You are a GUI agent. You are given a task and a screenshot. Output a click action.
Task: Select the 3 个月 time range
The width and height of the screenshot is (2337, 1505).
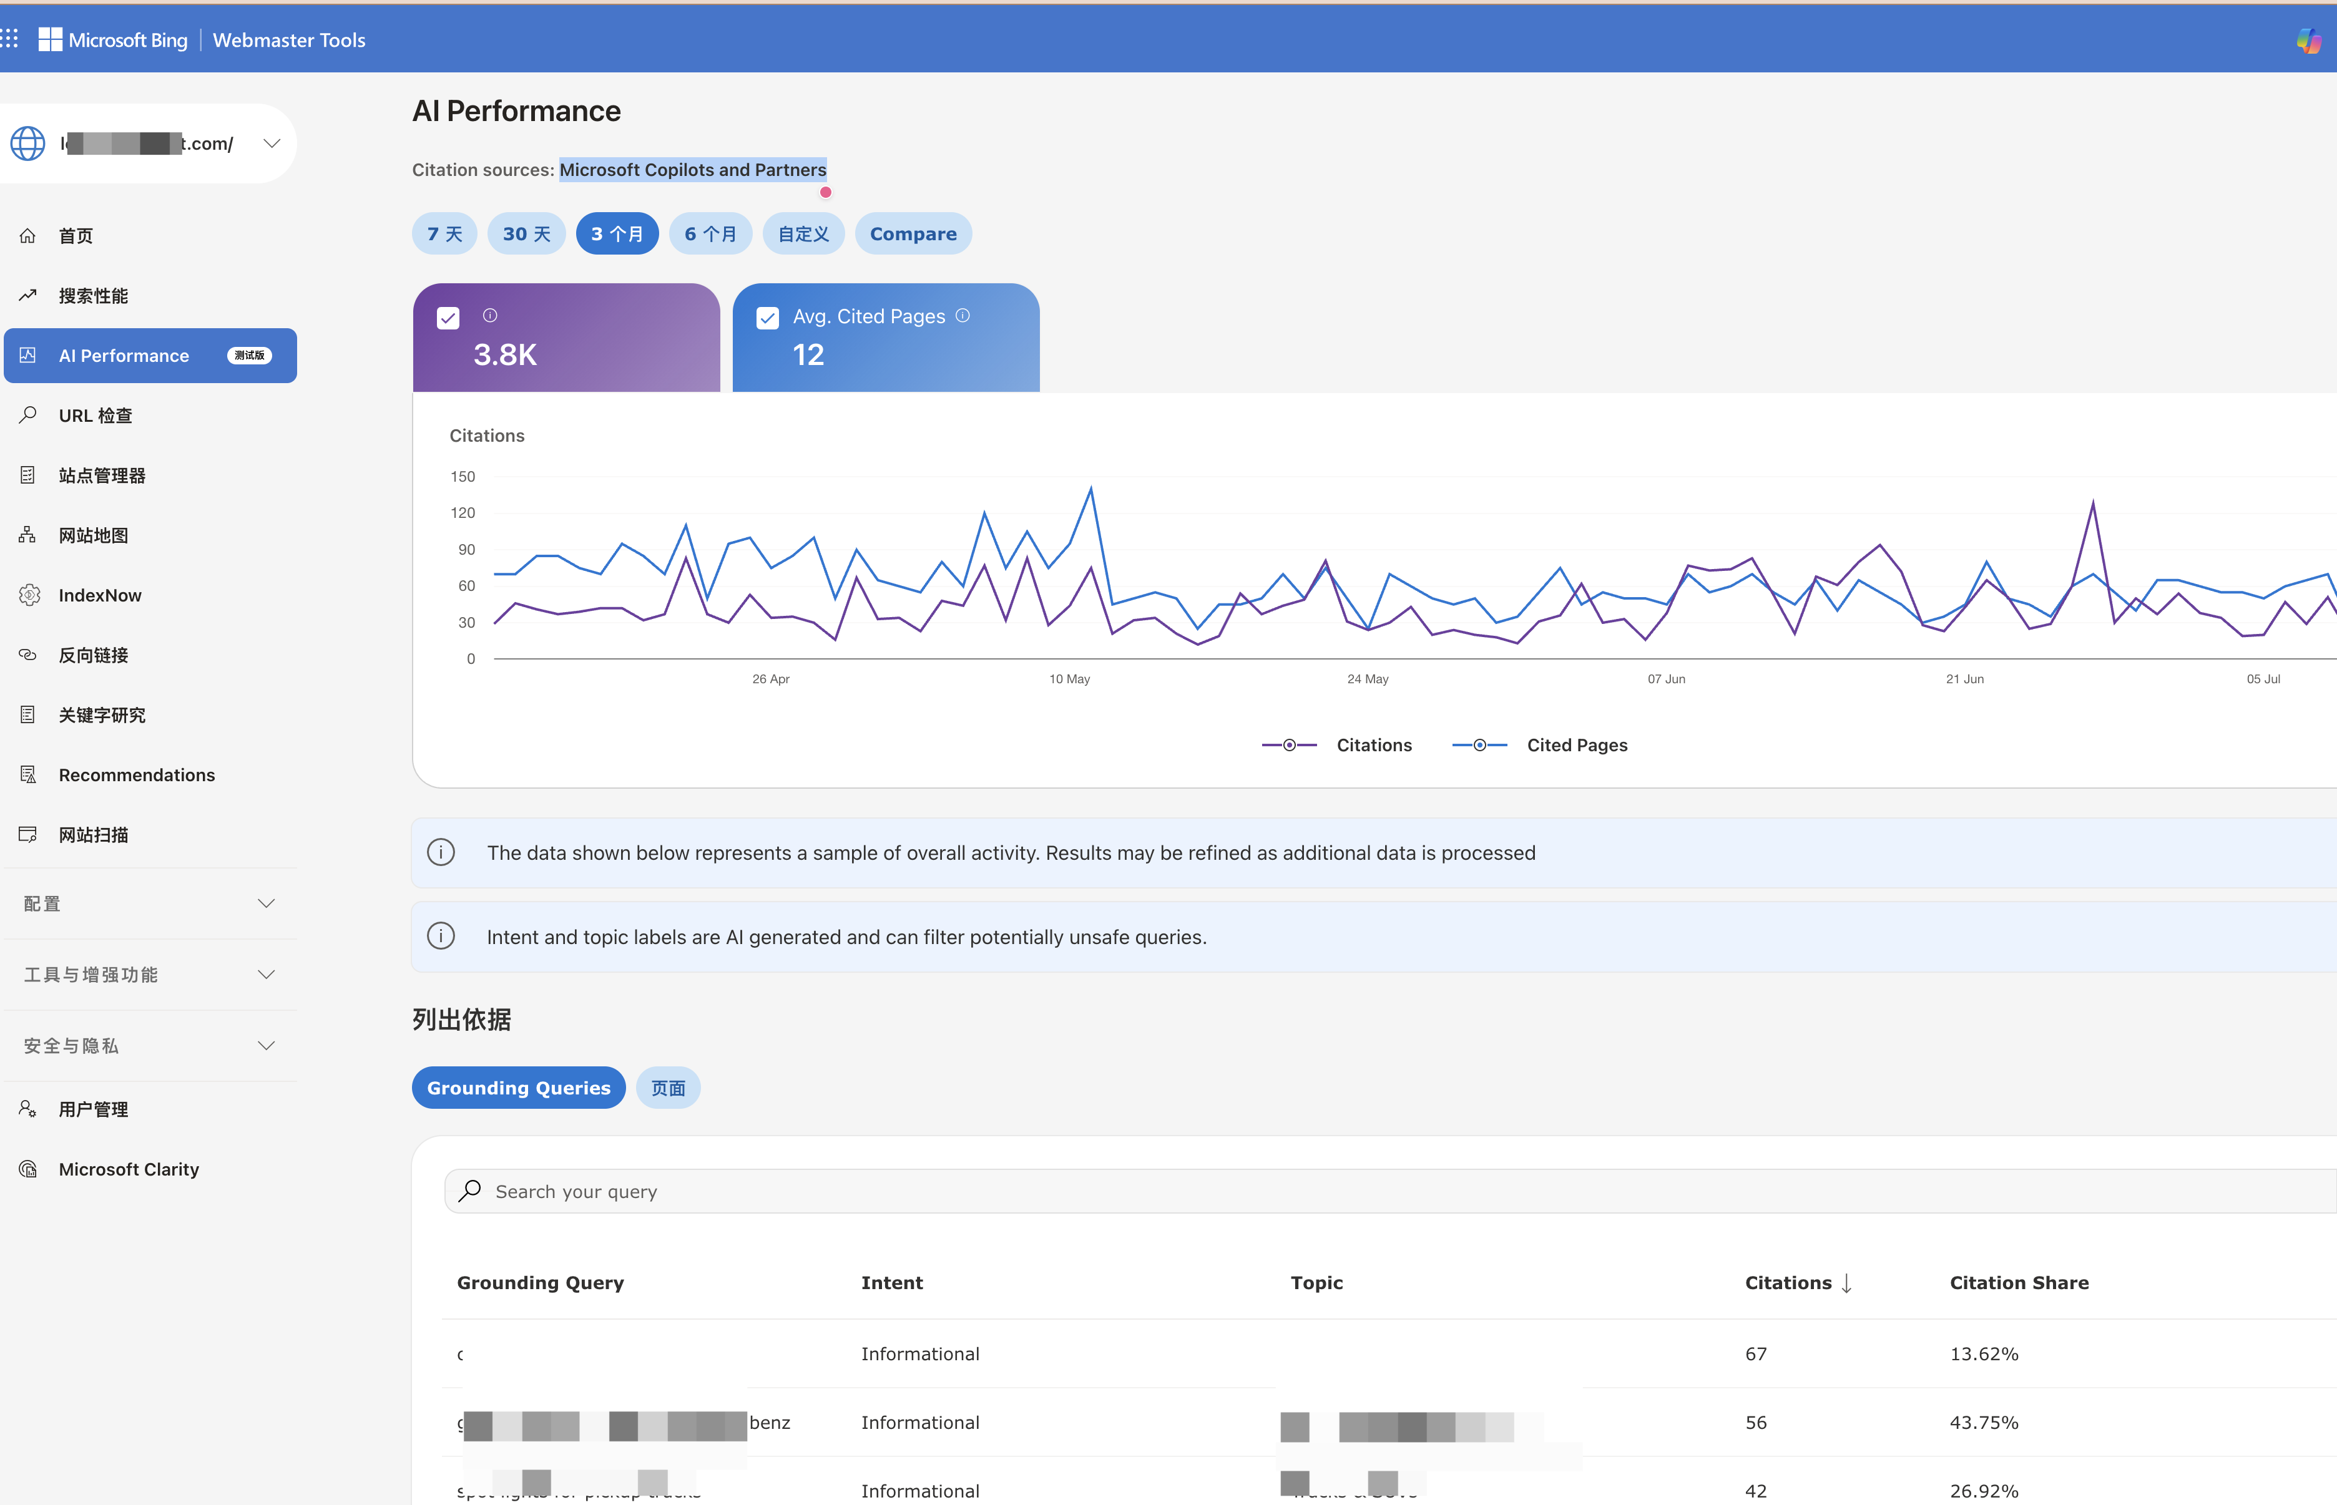[617, 233]
